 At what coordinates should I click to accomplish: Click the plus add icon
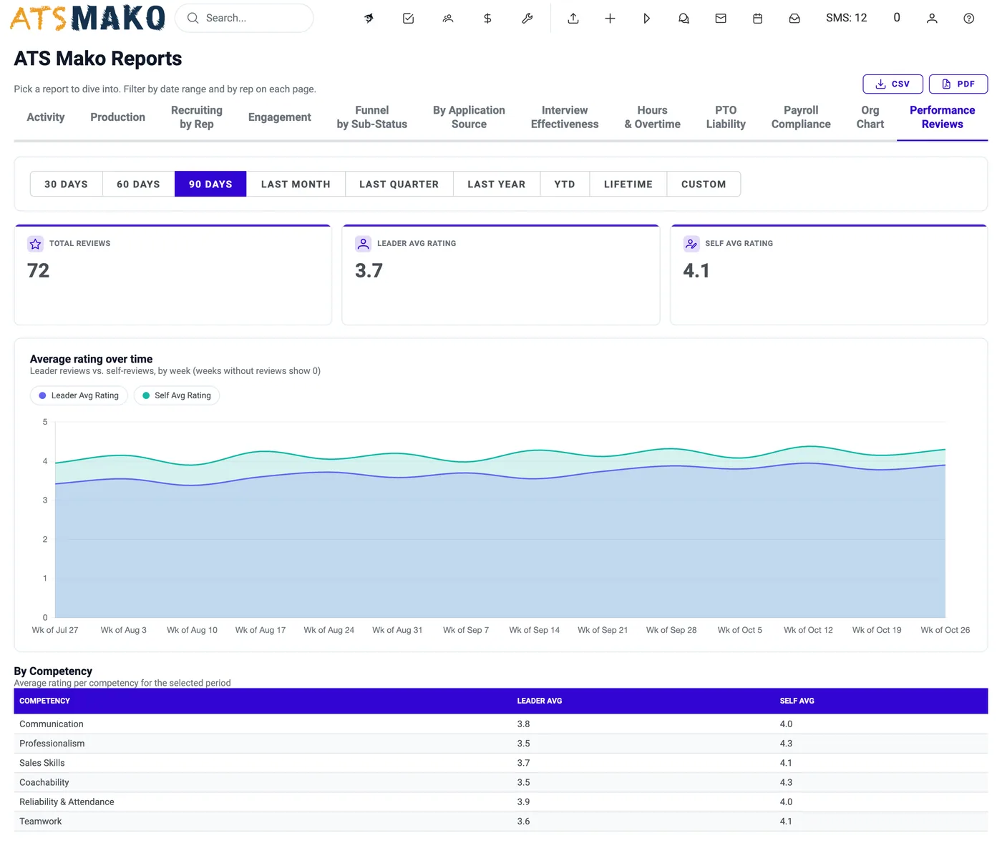[610, 19]
